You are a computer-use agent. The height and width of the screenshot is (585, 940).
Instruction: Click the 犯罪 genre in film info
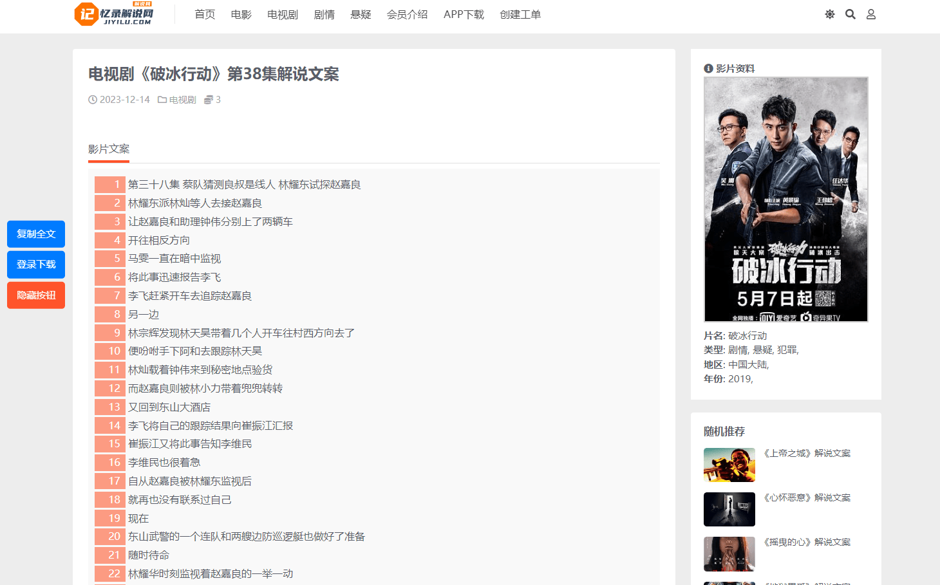click(x=787, y=350)
